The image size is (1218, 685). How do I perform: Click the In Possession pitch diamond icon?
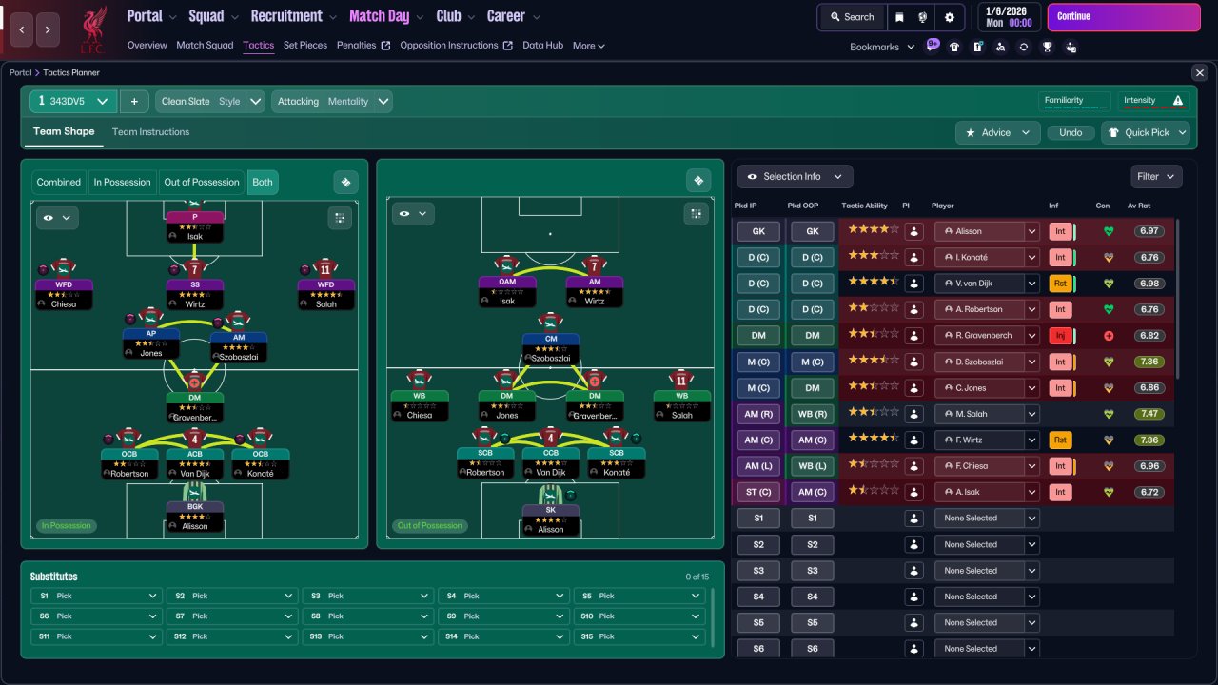[x=345, y=182]
